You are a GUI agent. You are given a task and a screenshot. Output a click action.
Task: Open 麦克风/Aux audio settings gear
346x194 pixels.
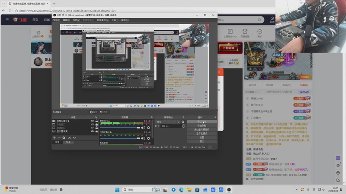click(x=148, y=128)
